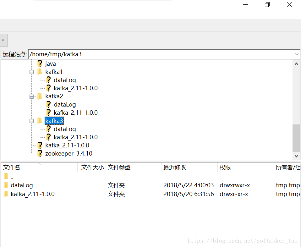
Task: Click tree scrollbar down arrow
Action: [x=296, y=156]
